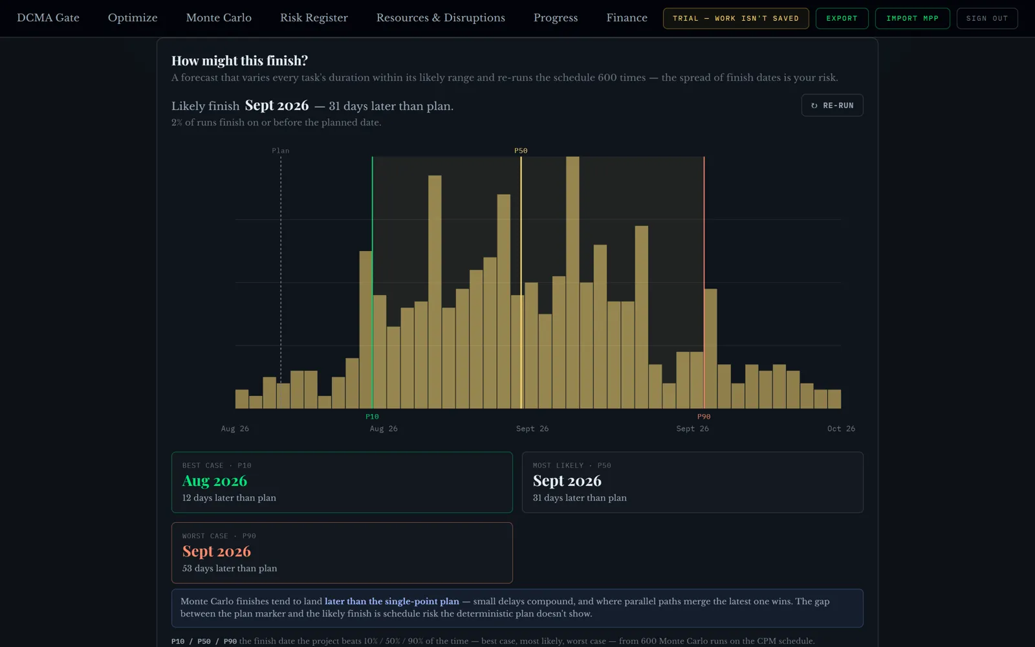
Task: Select the P50 yellow marker line label
Action: coord(521,151)
